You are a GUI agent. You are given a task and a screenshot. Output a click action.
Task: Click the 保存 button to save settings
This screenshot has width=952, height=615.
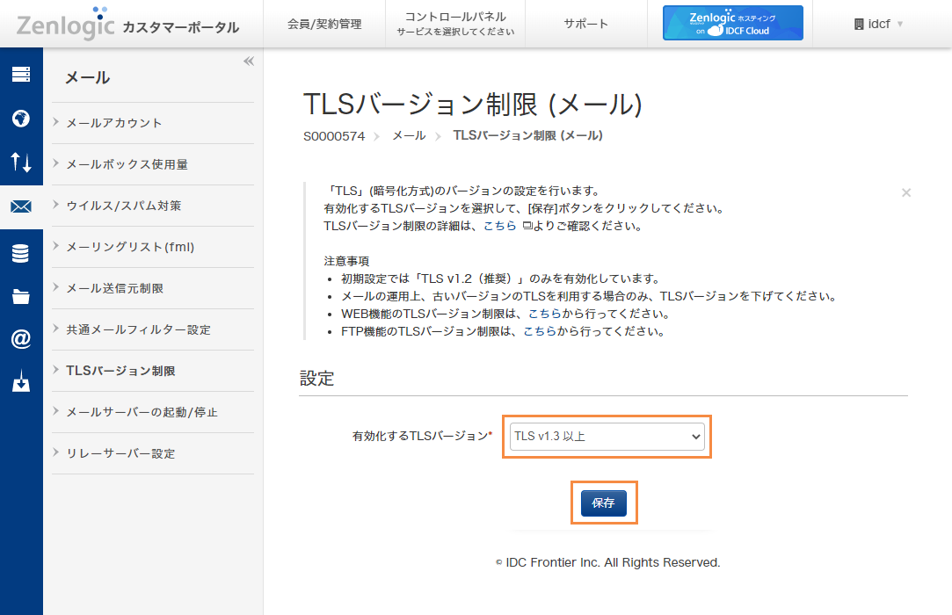pos(604,502)
